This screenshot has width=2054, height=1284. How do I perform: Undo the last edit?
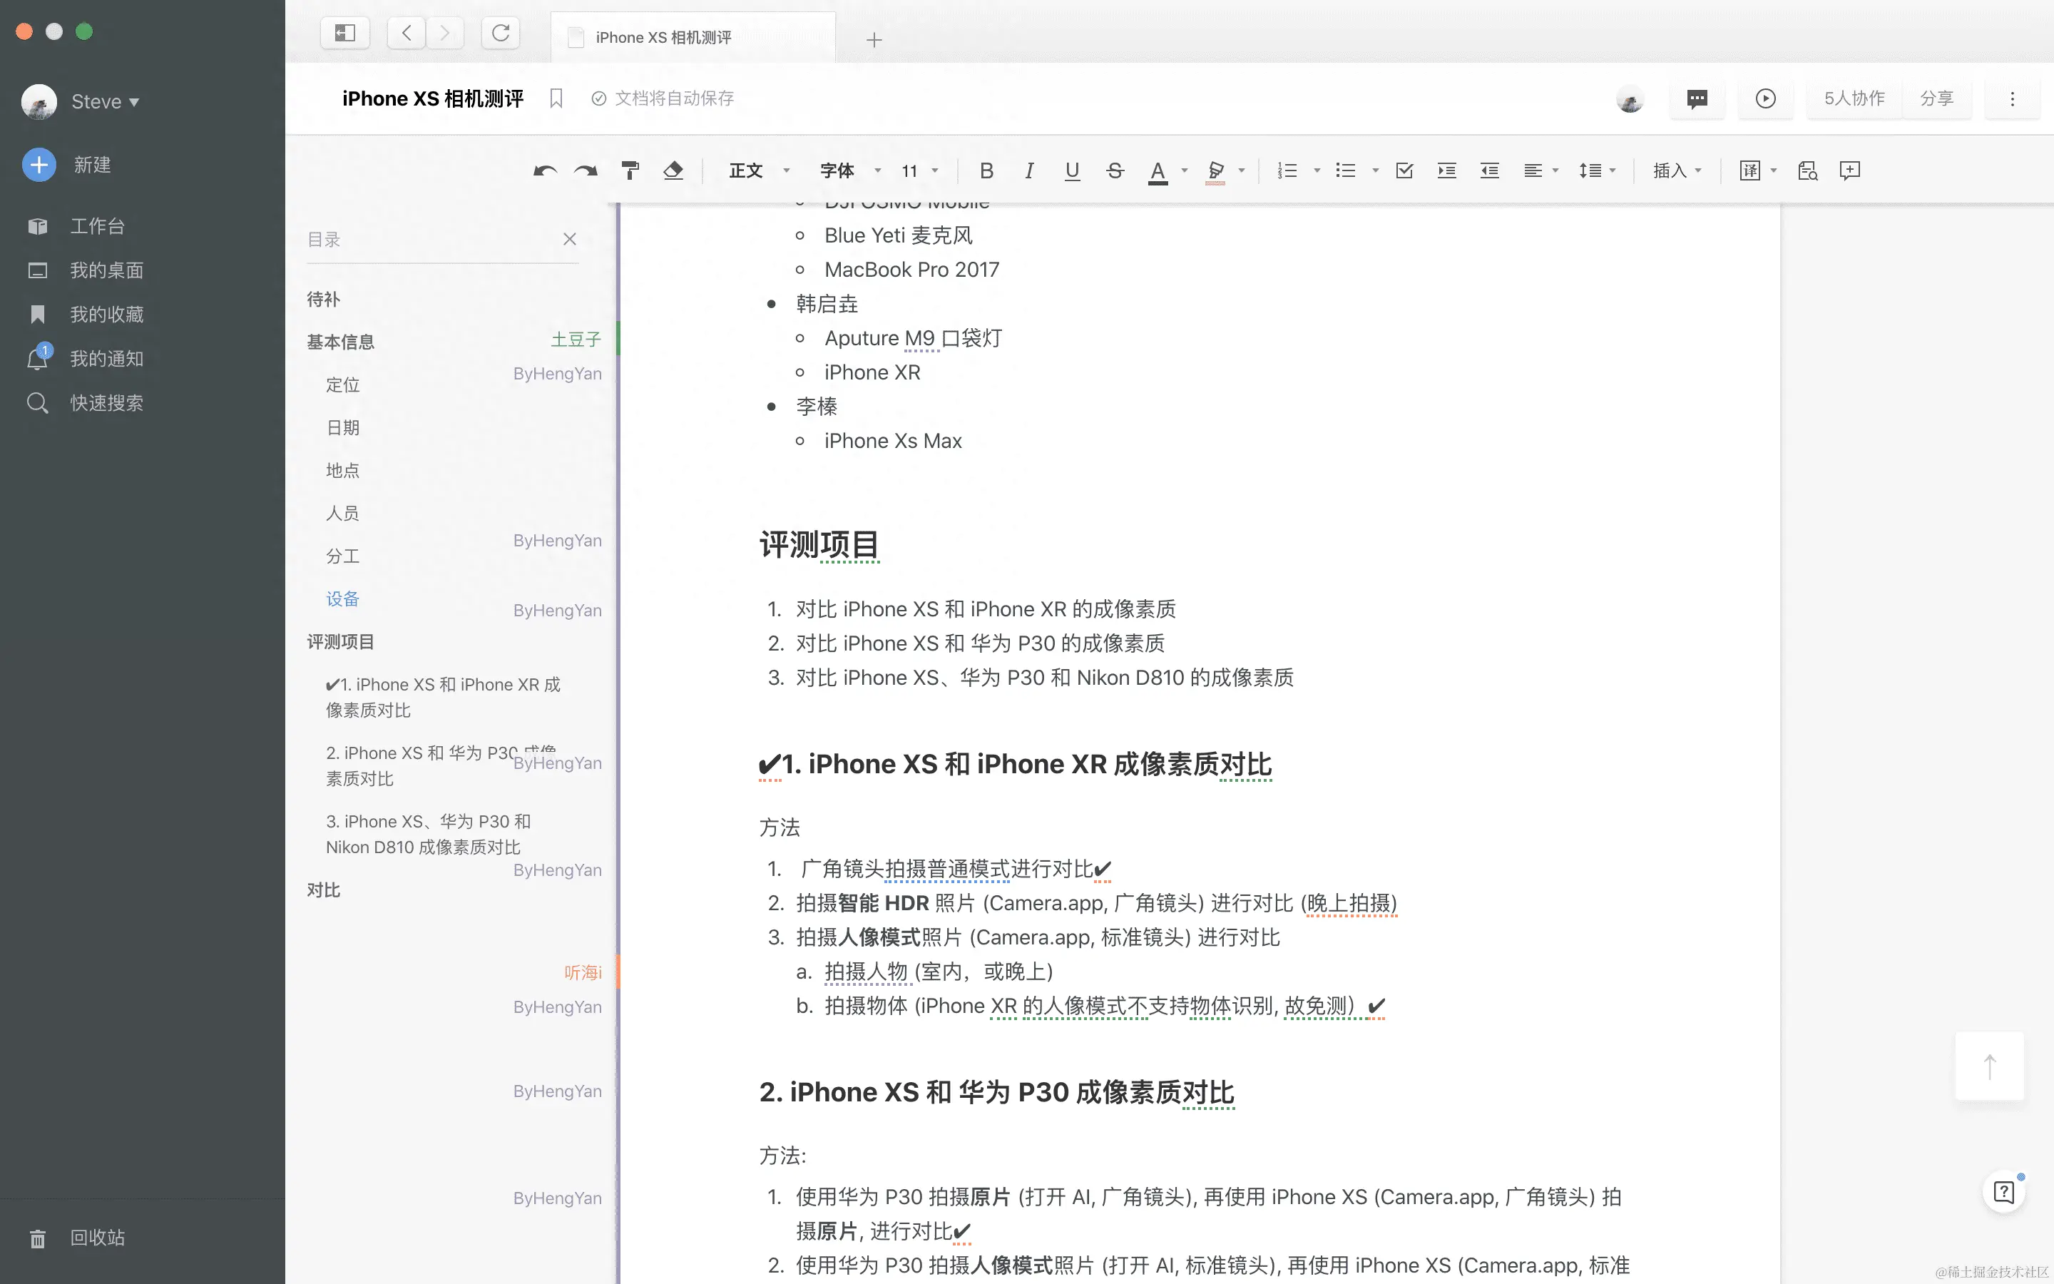pos(544,170)
